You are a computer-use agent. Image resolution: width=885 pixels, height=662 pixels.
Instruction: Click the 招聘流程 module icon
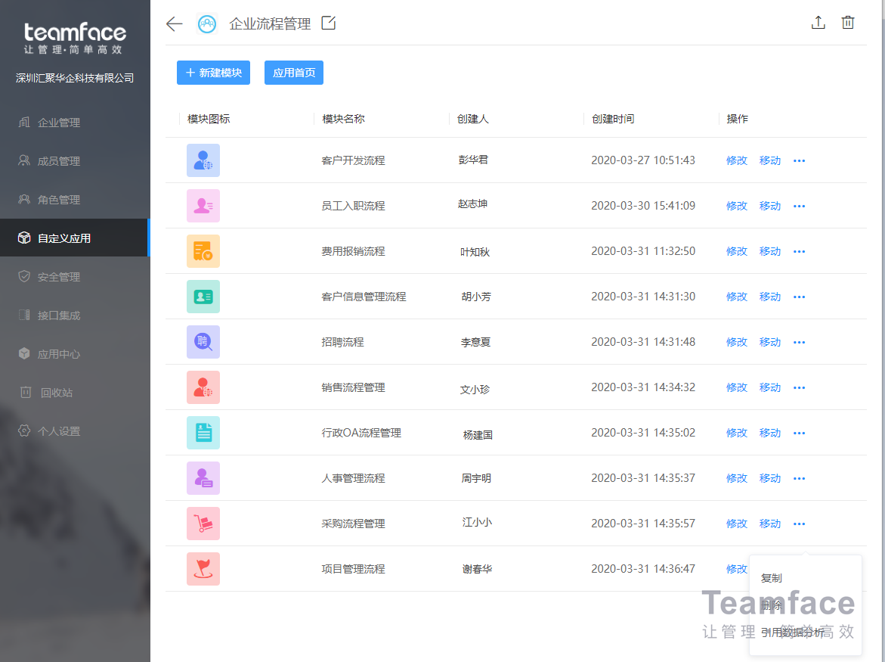click(203, 342)
